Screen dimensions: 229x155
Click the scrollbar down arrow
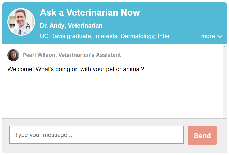225,116
